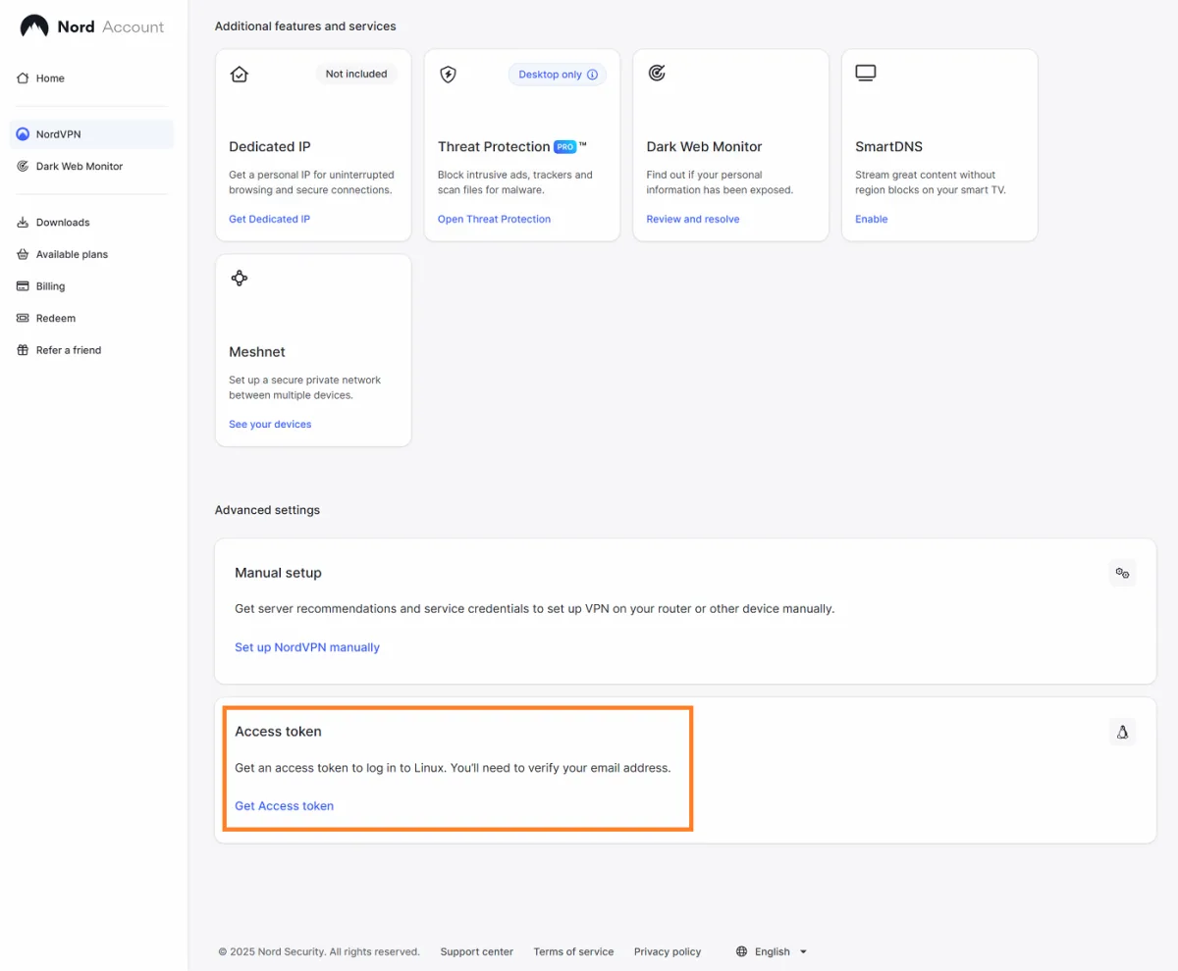Open Support center footer link

point(476,951)
